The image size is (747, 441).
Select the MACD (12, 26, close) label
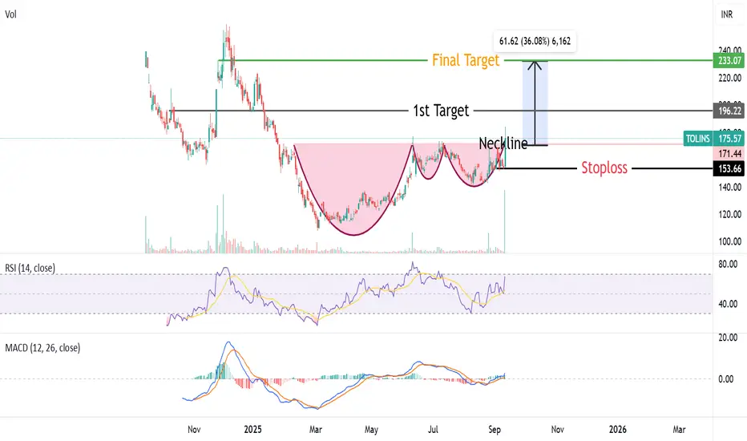[x=42, y=347]
